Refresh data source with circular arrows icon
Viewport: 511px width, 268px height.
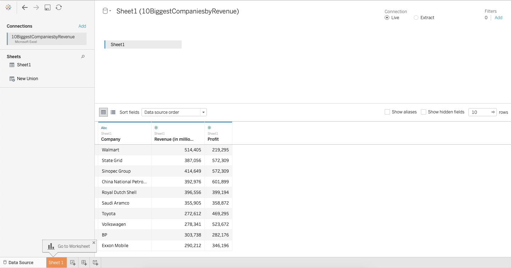point(59,7)
